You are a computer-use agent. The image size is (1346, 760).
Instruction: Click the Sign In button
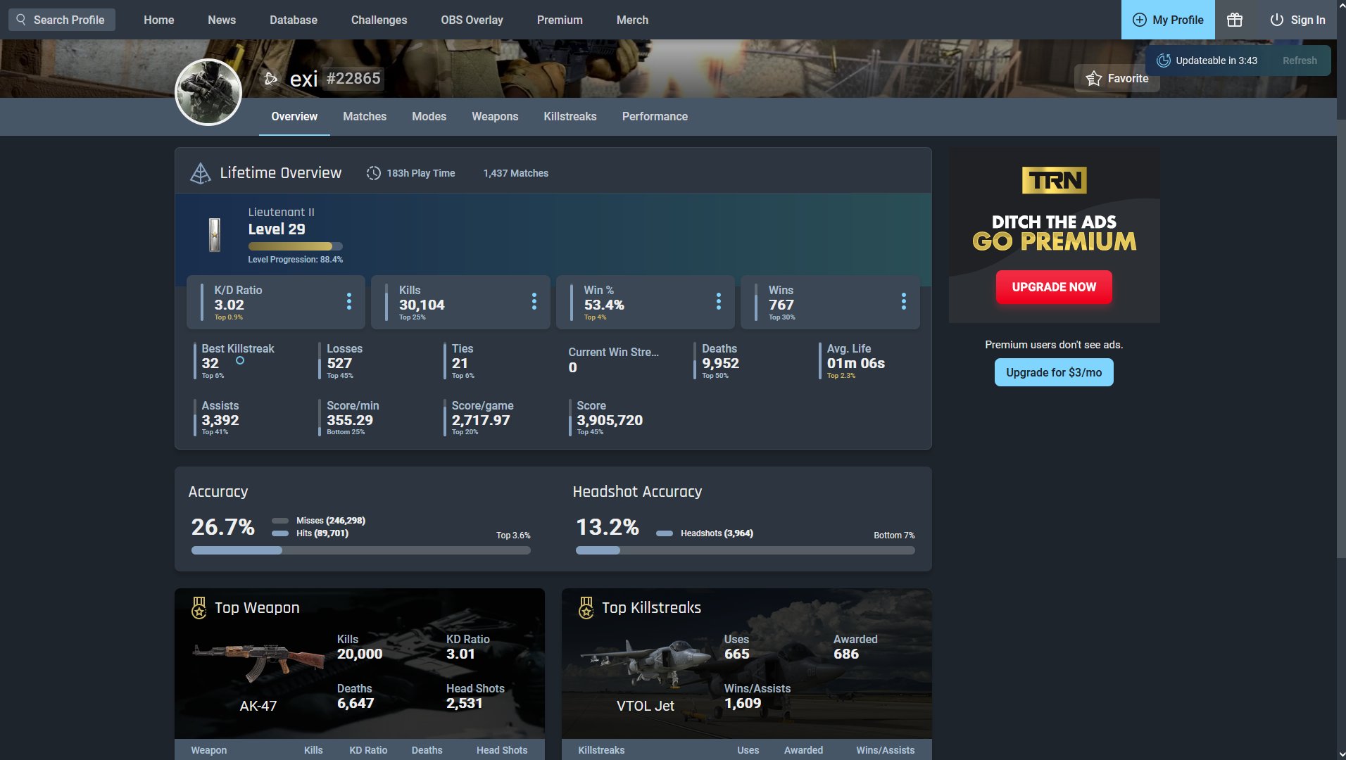point(1297,20)
